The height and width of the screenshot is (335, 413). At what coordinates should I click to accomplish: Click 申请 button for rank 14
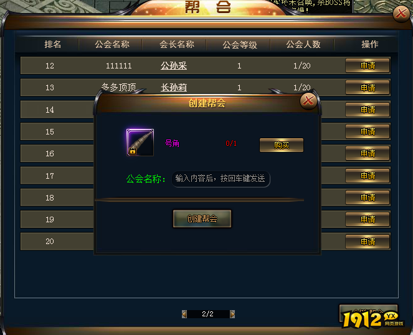368,110
